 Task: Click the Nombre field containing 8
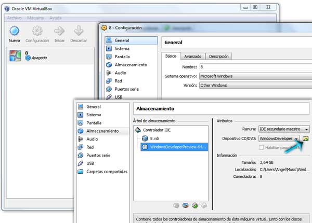255,67
